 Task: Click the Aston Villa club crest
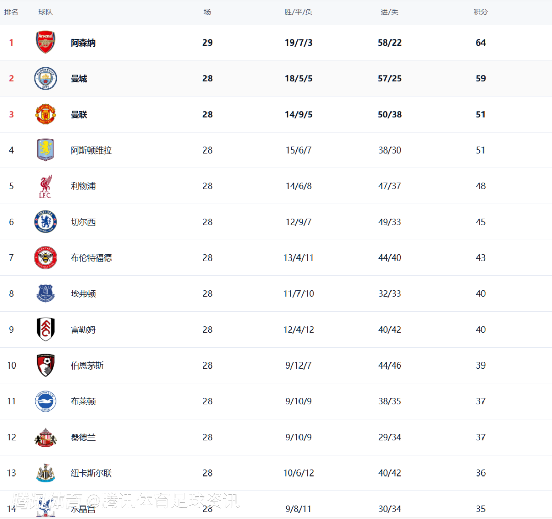click(45, 150)
